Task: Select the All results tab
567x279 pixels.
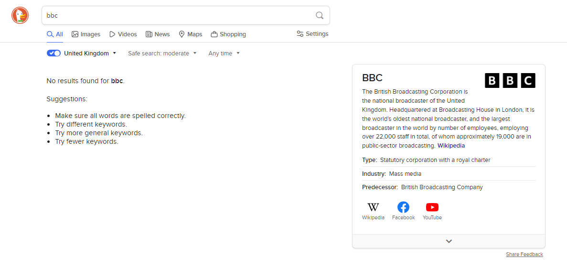Action: point(55,34)
